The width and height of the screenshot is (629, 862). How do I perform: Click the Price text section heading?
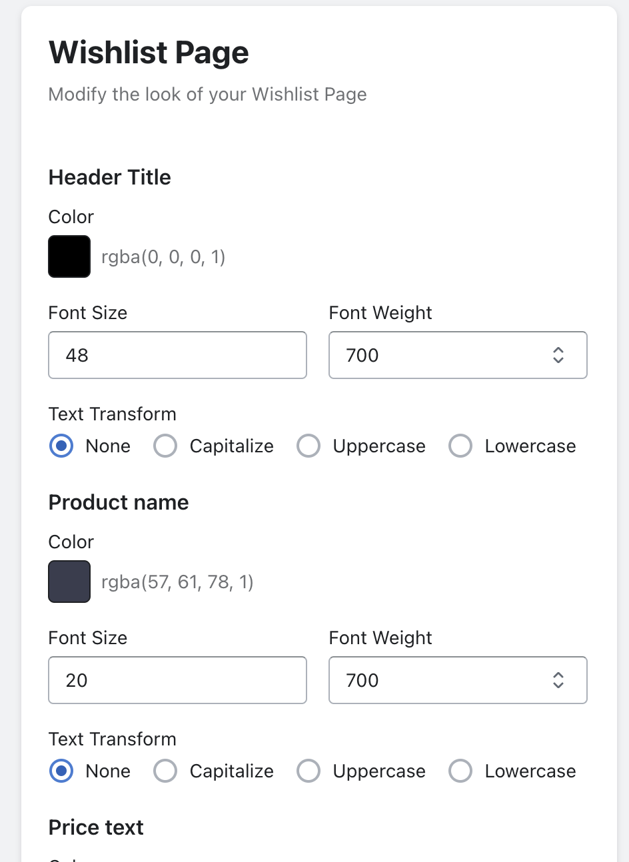point(96,827)
